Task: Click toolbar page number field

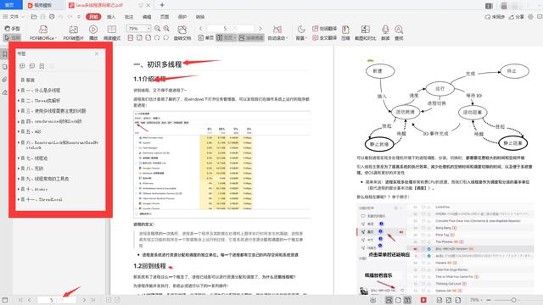Action: (230, 29)
